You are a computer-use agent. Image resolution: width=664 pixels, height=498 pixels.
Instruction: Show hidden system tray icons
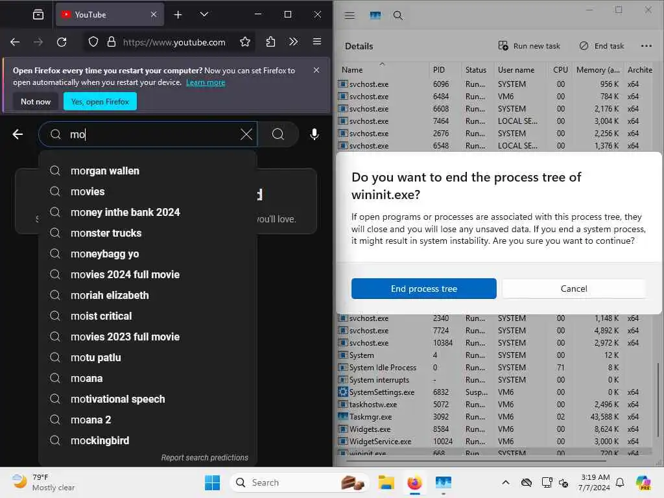(505, 482)
